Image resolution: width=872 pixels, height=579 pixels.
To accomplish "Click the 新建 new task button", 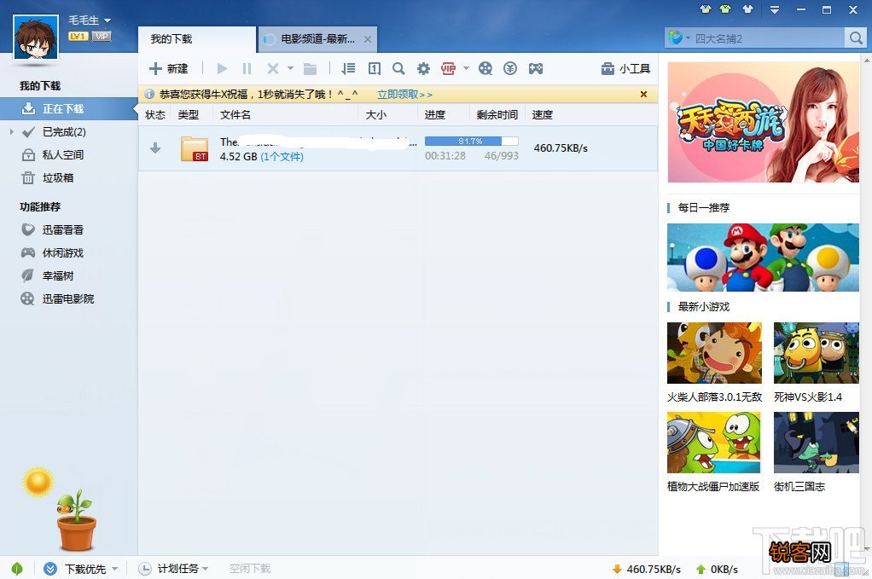I will pos(168,68).
